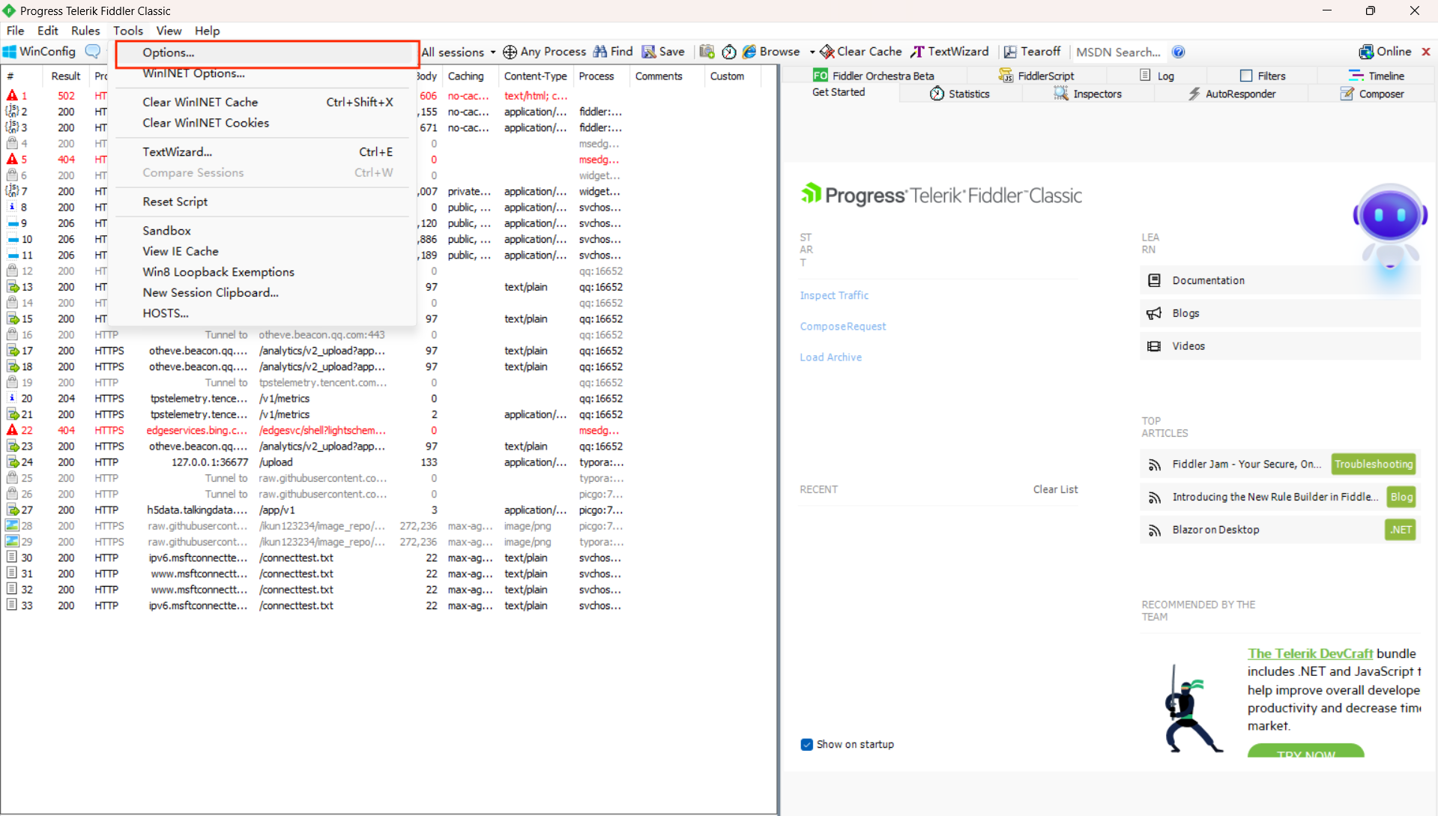Click the comment speech bubble icon

click(x=93, y=52)
